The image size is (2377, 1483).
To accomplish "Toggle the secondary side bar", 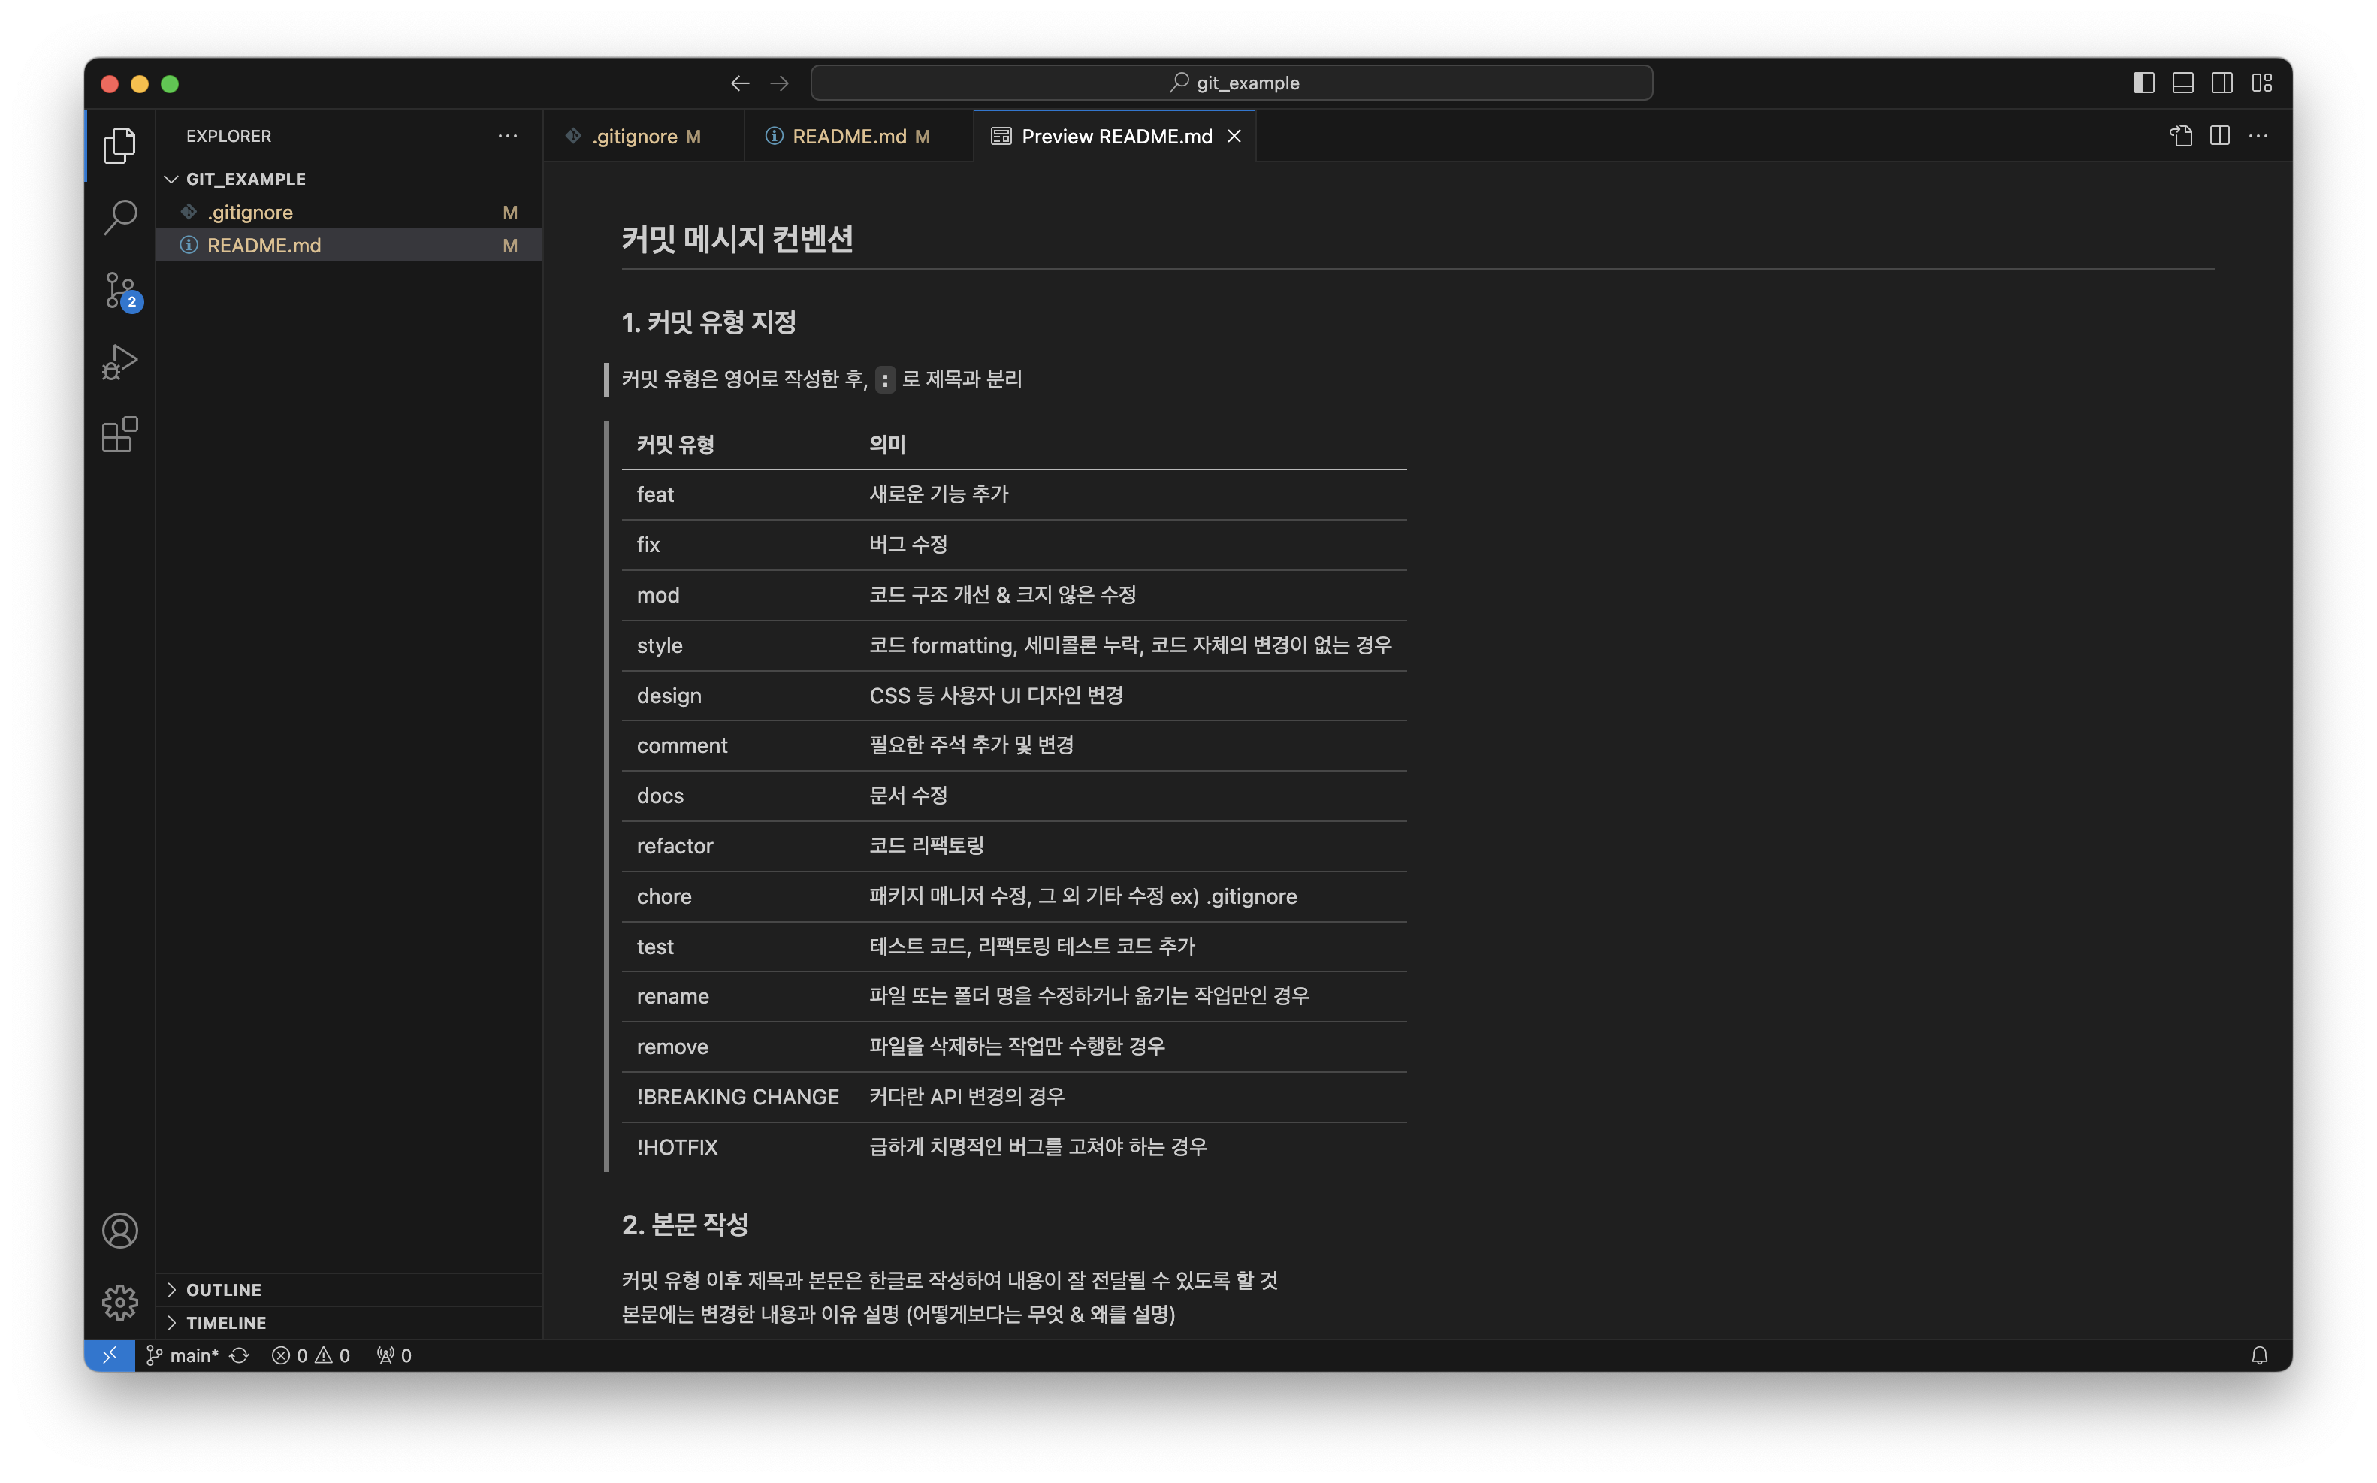I will coord(2222,83).
